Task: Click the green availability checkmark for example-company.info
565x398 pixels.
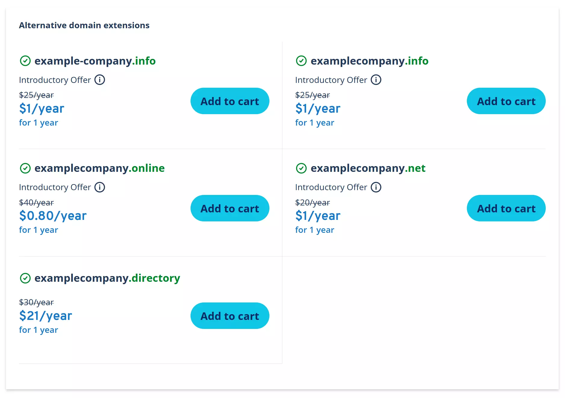Action: click(26, 61)
